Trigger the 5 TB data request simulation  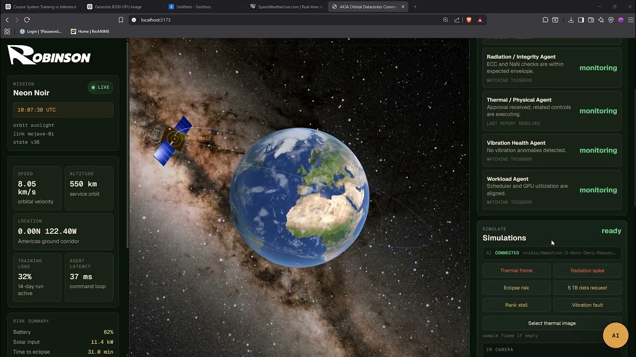coord(587,288)
